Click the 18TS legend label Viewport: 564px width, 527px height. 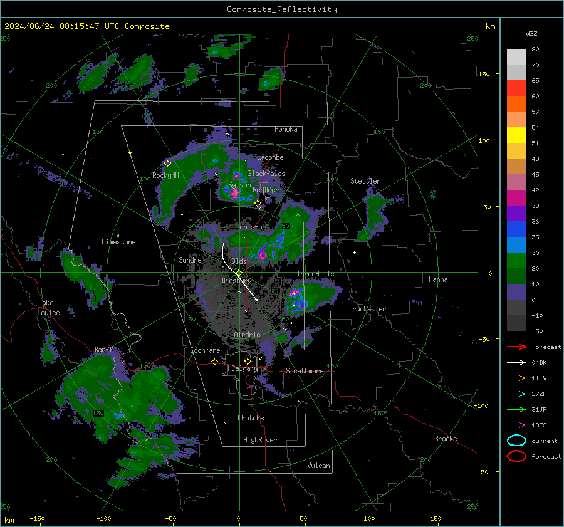tap(539, 425)
